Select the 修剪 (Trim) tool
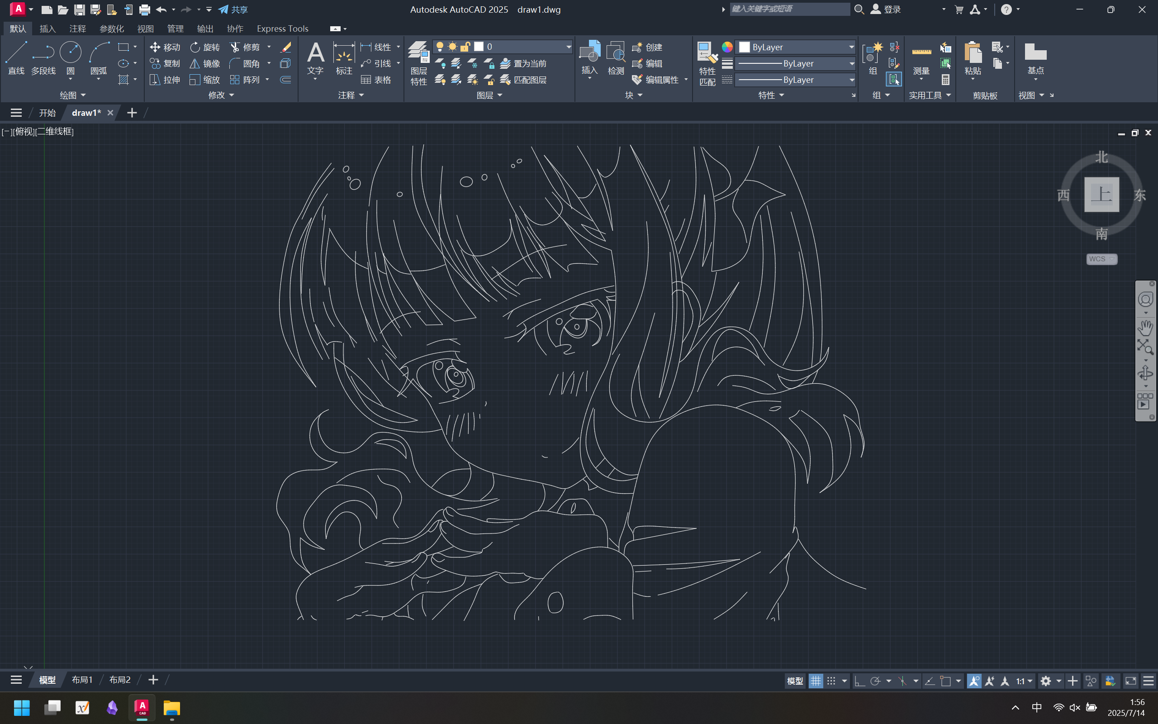The height and width of the screenshot is (724, 1158). tap(245, 47)
